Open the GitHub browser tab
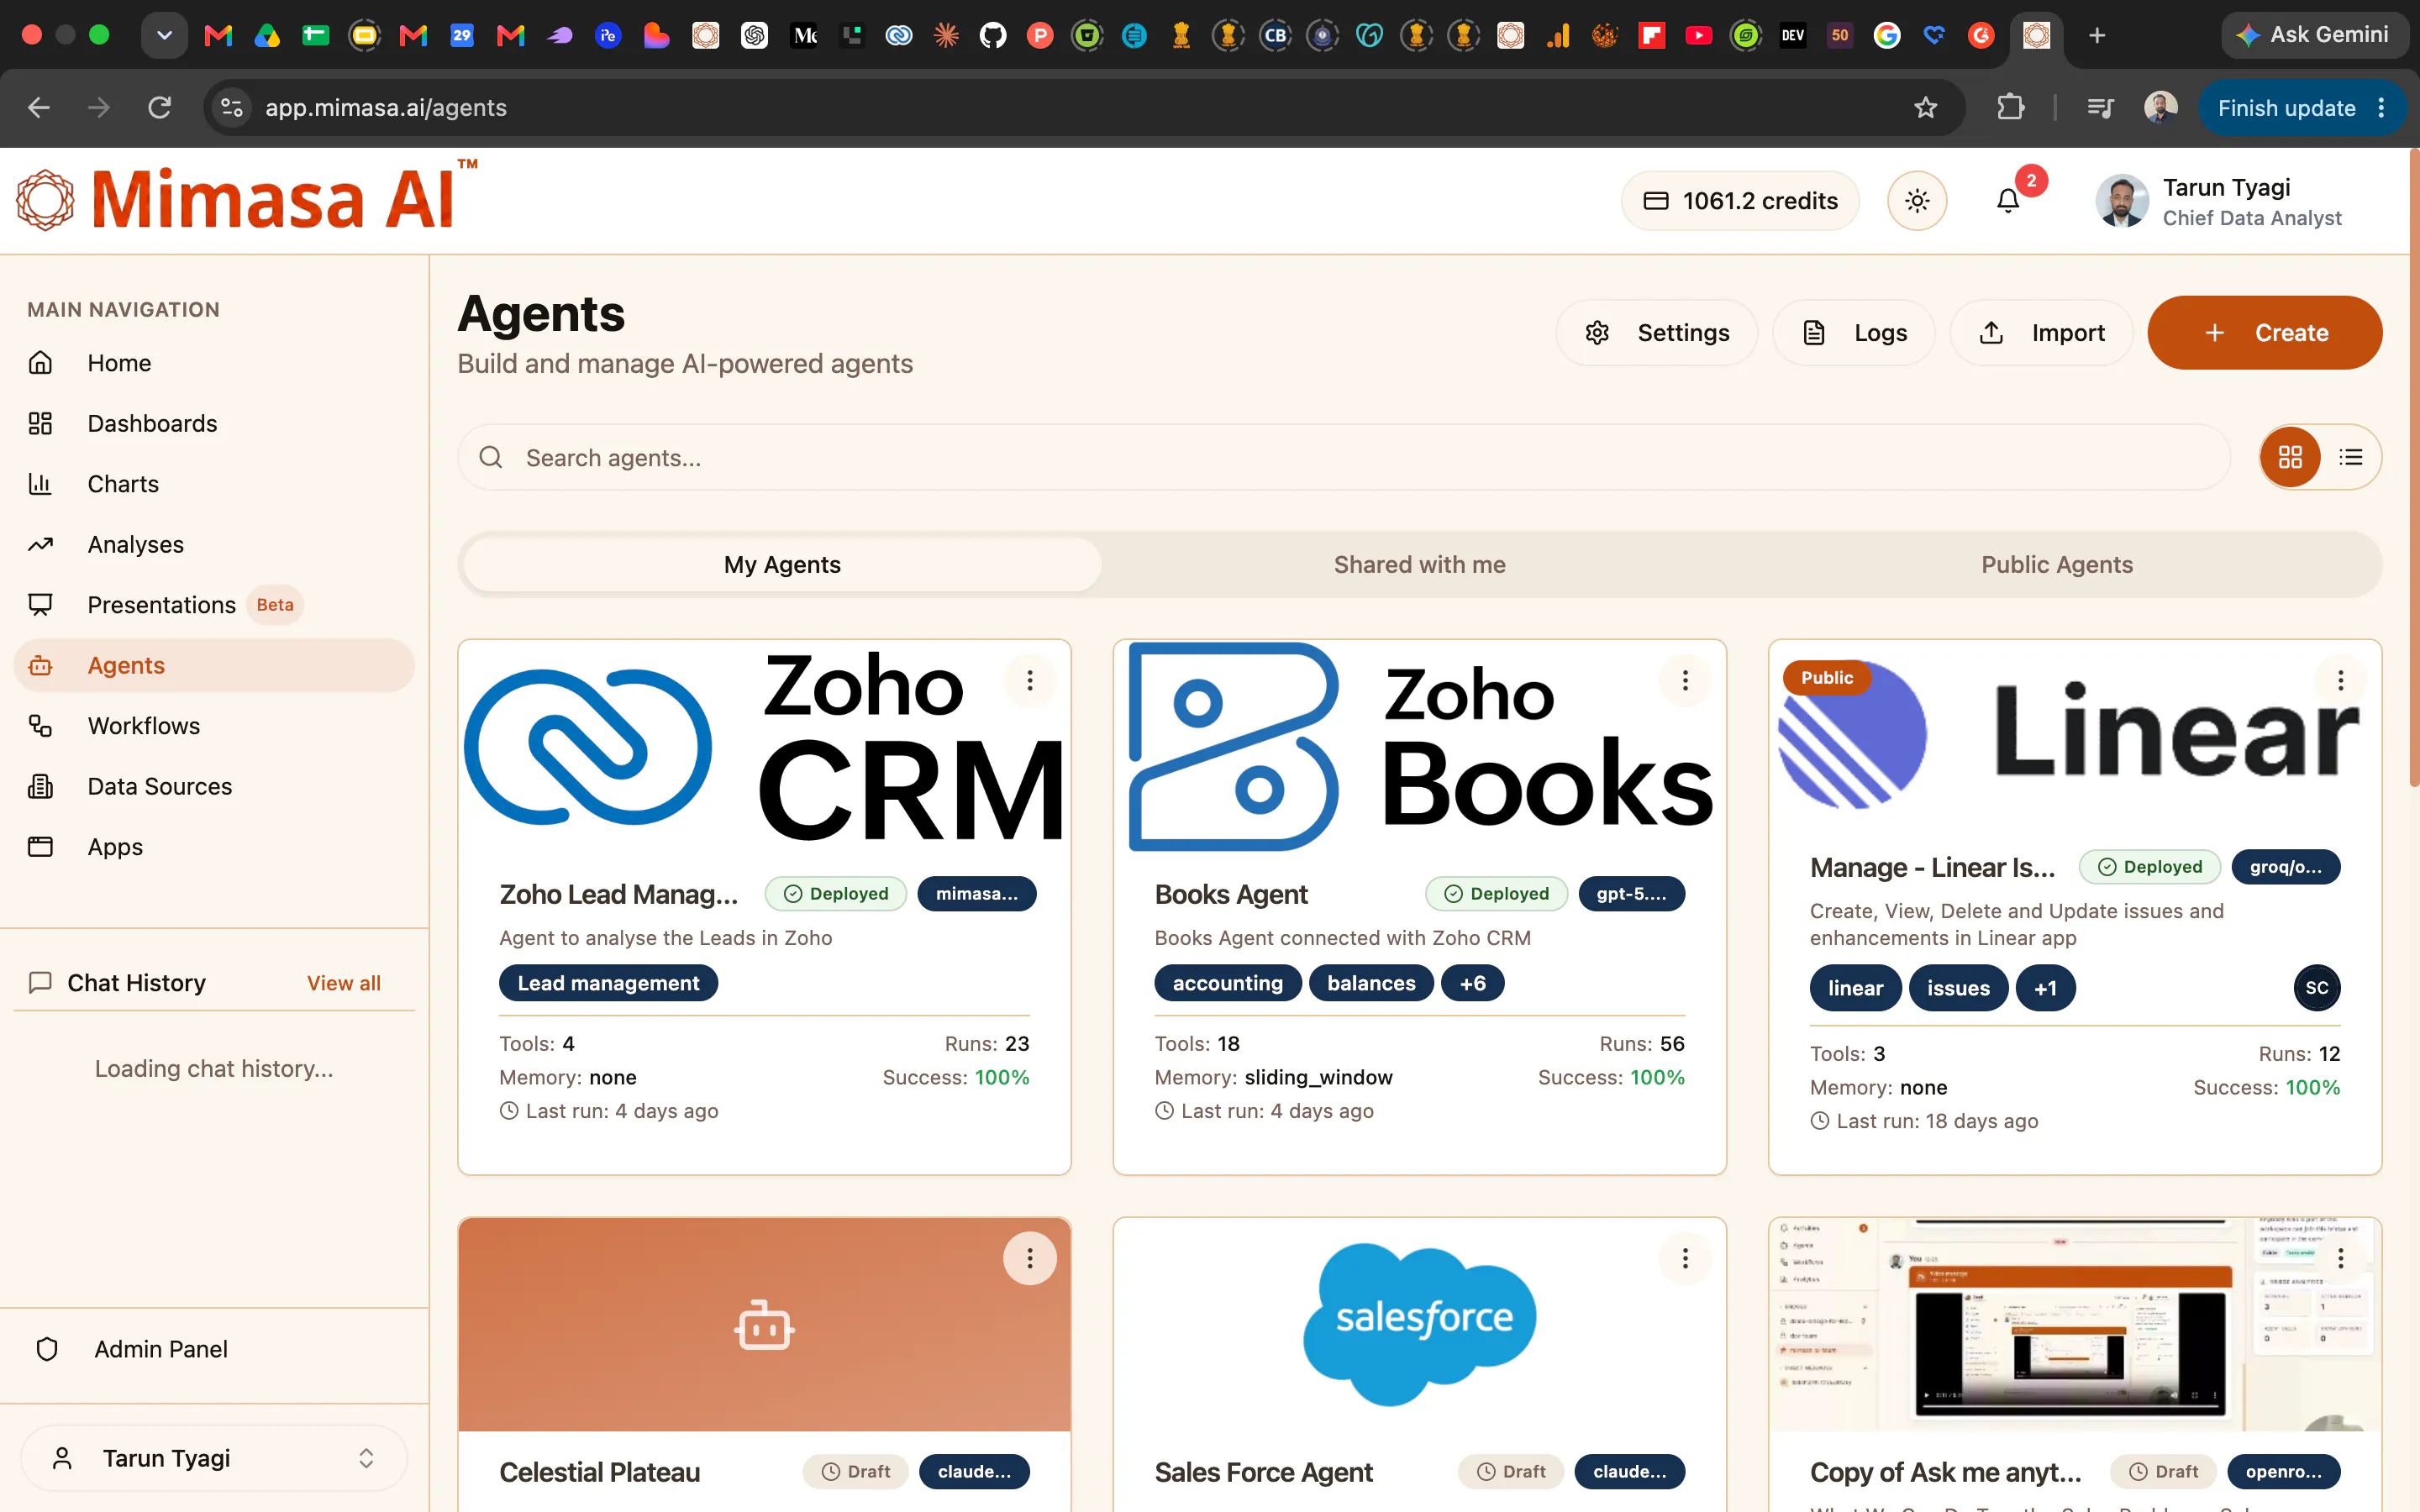 pos(992,36)
